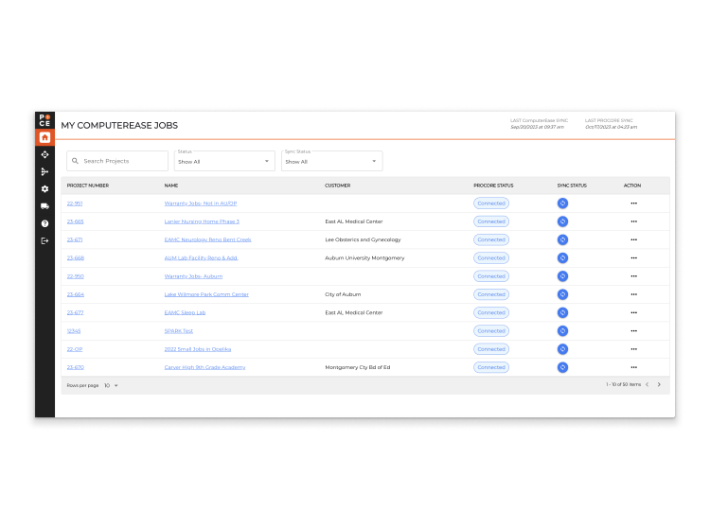Click sync icon for project 22-OP
This screenshot has width=710, height=530.
click(562, 349)
